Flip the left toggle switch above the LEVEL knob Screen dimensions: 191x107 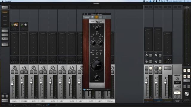click(x=93, y=53)
